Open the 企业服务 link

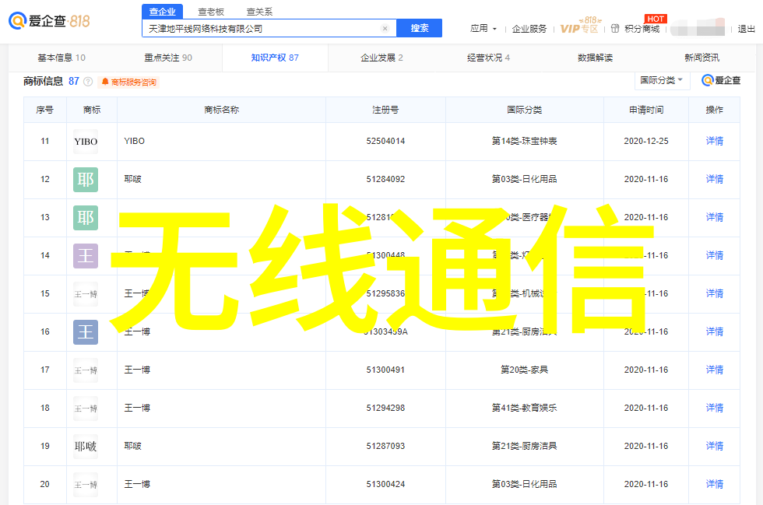click(x=529, y=29)
